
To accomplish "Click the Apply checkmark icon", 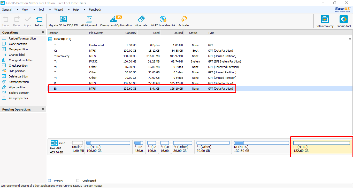I will pyautogui.click(x=27, y=19).
